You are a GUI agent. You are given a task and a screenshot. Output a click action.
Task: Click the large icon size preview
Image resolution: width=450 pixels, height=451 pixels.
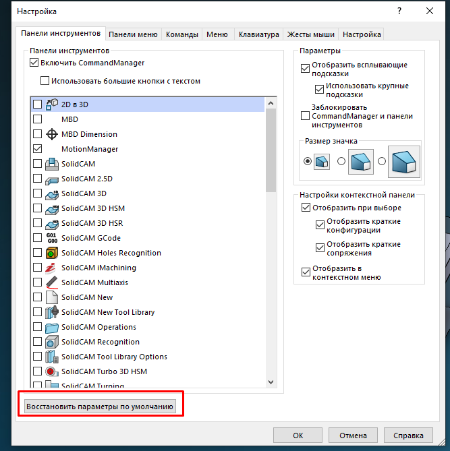tap(404, 162)
